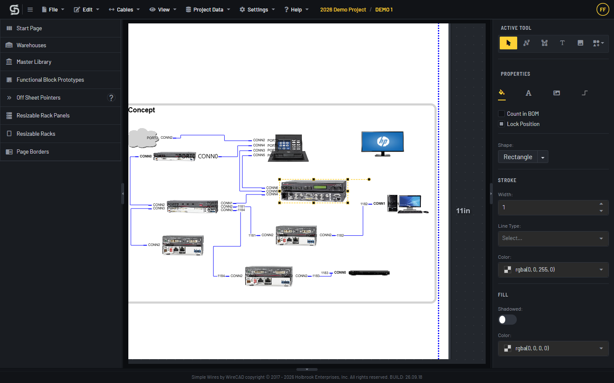Image resolution: width=614 pixels, height=383 pixels.
Task: Collapse the right properties panel handle
Action: pyautogui.click(x=491, y=194)
